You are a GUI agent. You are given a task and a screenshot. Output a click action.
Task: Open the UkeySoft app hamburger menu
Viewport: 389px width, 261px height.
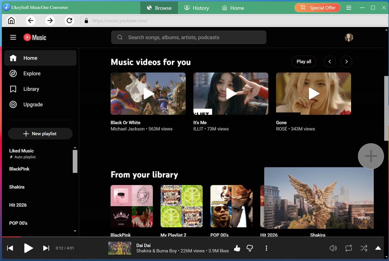(349, 8)
